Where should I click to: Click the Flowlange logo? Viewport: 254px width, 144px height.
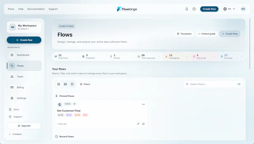point(127,9)
